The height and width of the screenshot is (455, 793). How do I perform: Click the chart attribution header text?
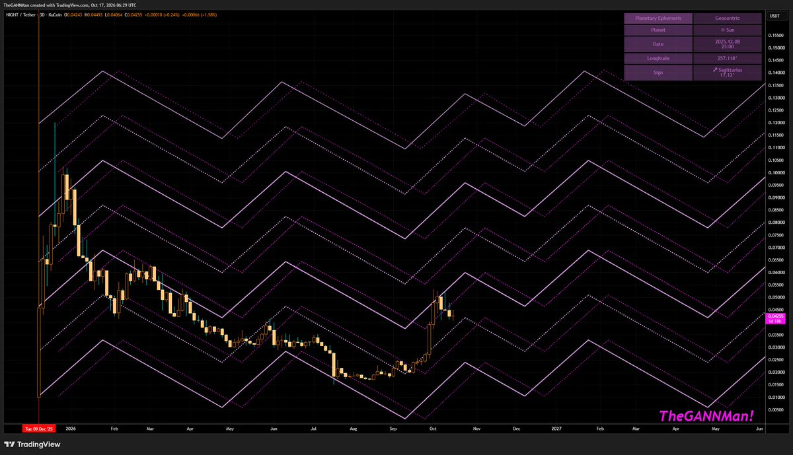tap(69, 6)
